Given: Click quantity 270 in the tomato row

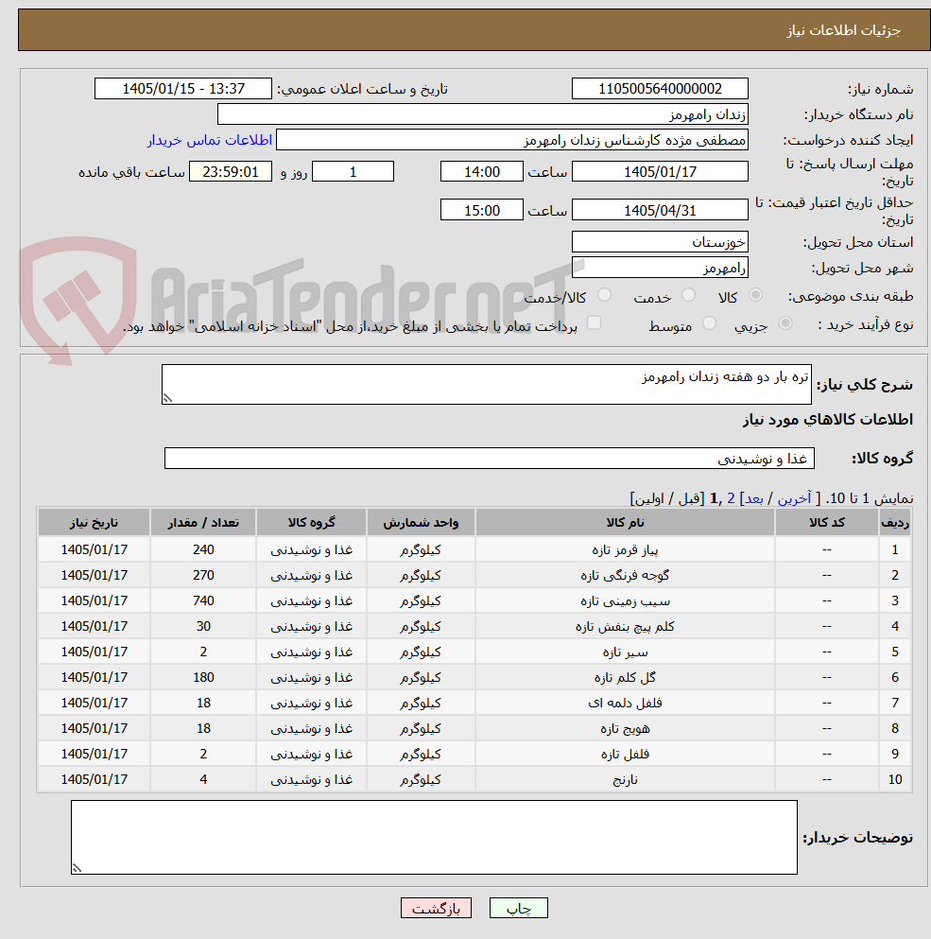Looking at the screenshot, I should [203, 576].
